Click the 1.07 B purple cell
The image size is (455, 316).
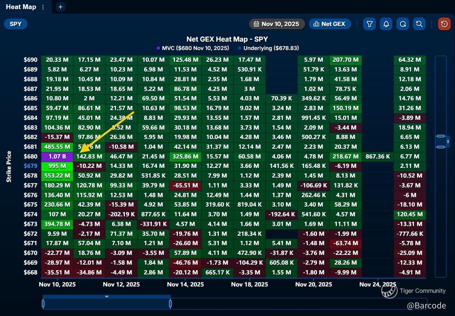point(57,156)
